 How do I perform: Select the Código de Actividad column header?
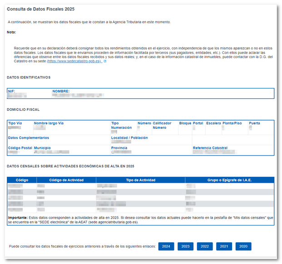(66, 180)
